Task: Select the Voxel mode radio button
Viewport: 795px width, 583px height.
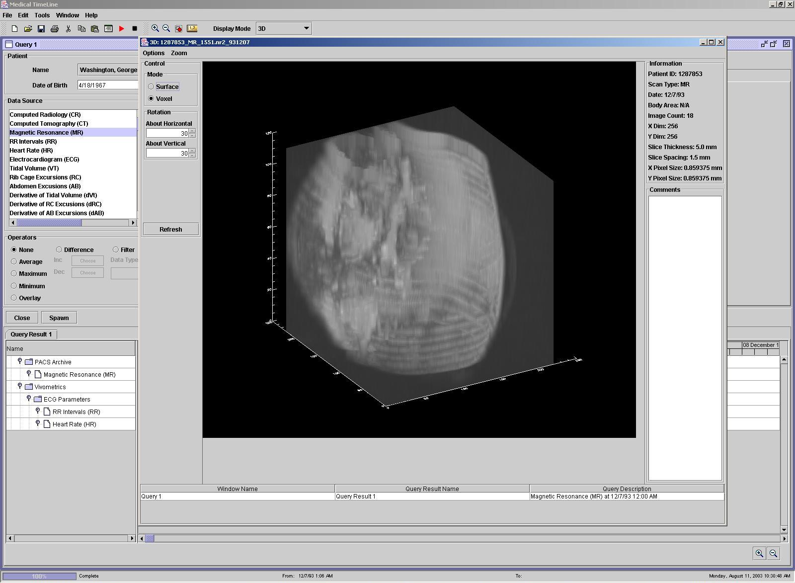Action: [x=151, y=98]
